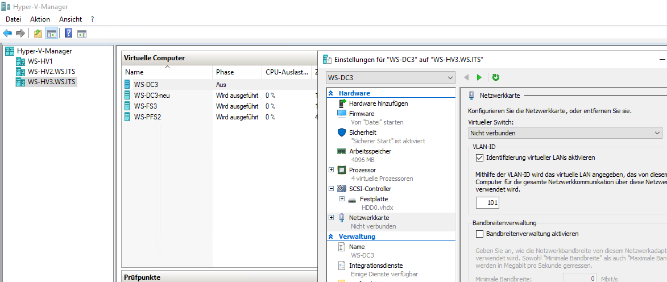Open the Ansicht menu

tap(70, 19)
